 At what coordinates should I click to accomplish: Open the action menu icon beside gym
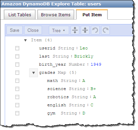17,113
